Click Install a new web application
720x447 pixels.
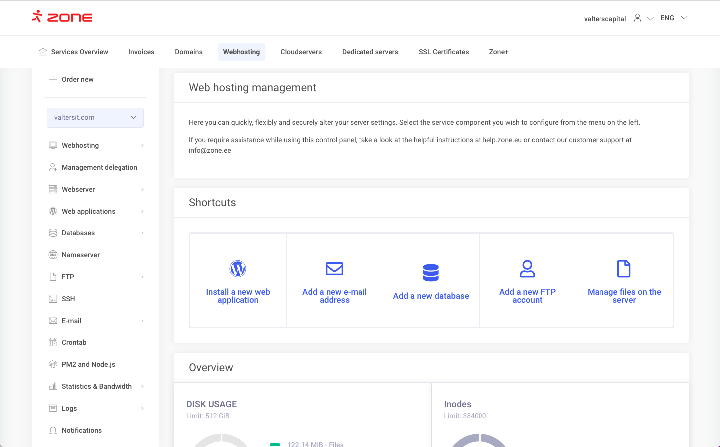click(x=238, y=296)
